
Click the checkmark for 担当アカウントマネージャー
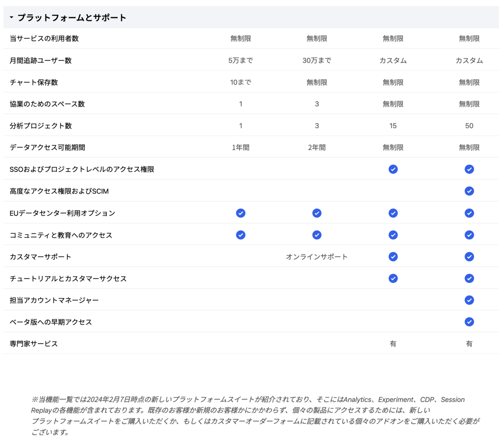(469, 300)
